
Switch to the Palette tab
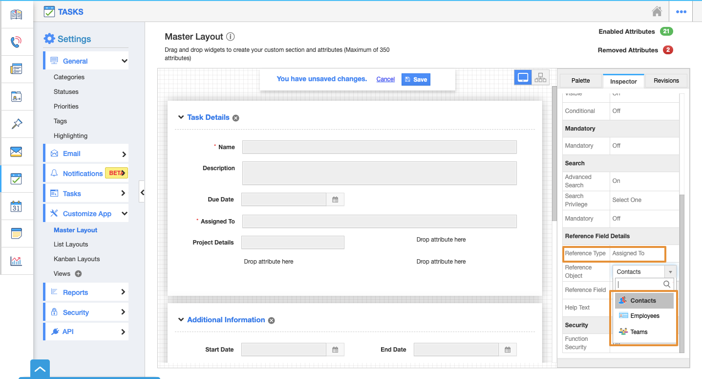click(x=580, y=81)
